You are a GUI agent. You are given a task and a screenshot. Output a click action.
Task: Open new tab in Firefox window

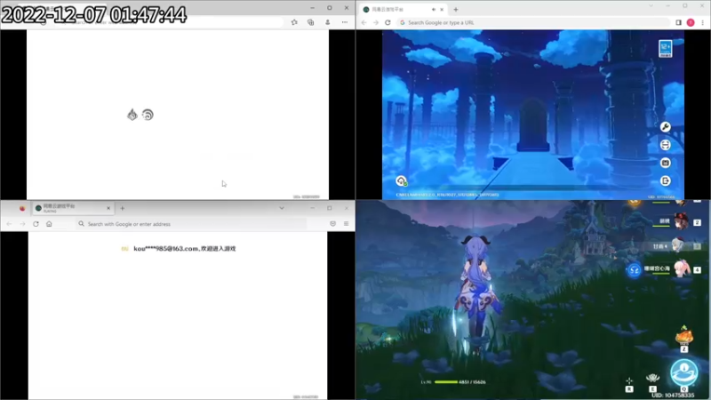click(x=123, y=208)
